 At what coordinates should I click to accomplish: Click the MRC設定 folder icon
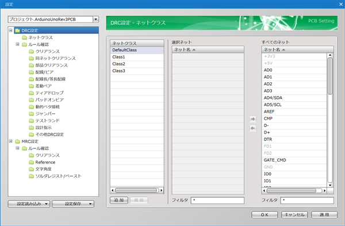pyautogui.click(x=17, y=141)
